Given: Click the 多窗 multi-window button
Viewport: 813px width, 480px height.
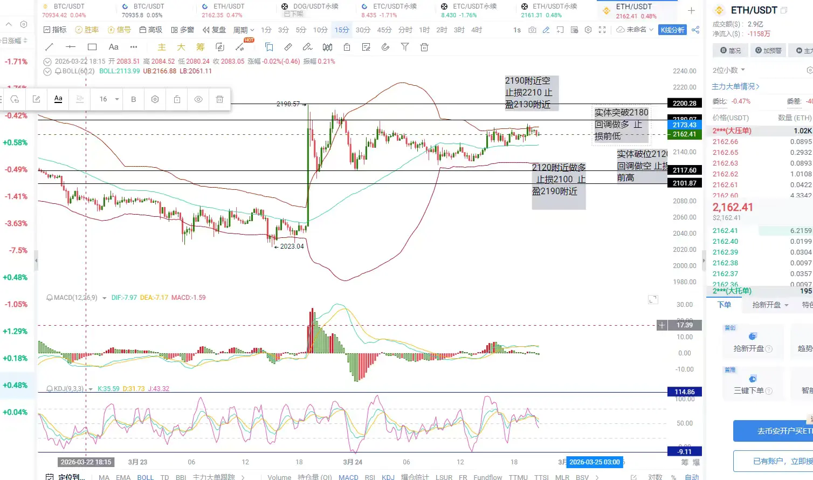Looking at the screenshot, I should [x=182, y=30].
